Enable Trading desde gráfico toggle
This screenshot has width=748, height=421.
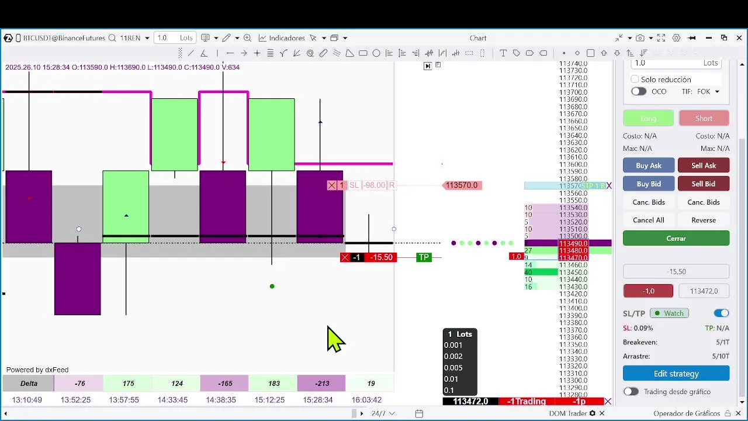(631, 392)
